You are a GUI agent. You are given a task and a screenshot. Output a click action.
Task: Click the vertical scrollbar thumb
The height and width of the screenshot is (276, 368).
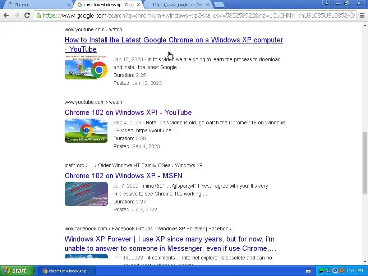click(x=365, y=163)
